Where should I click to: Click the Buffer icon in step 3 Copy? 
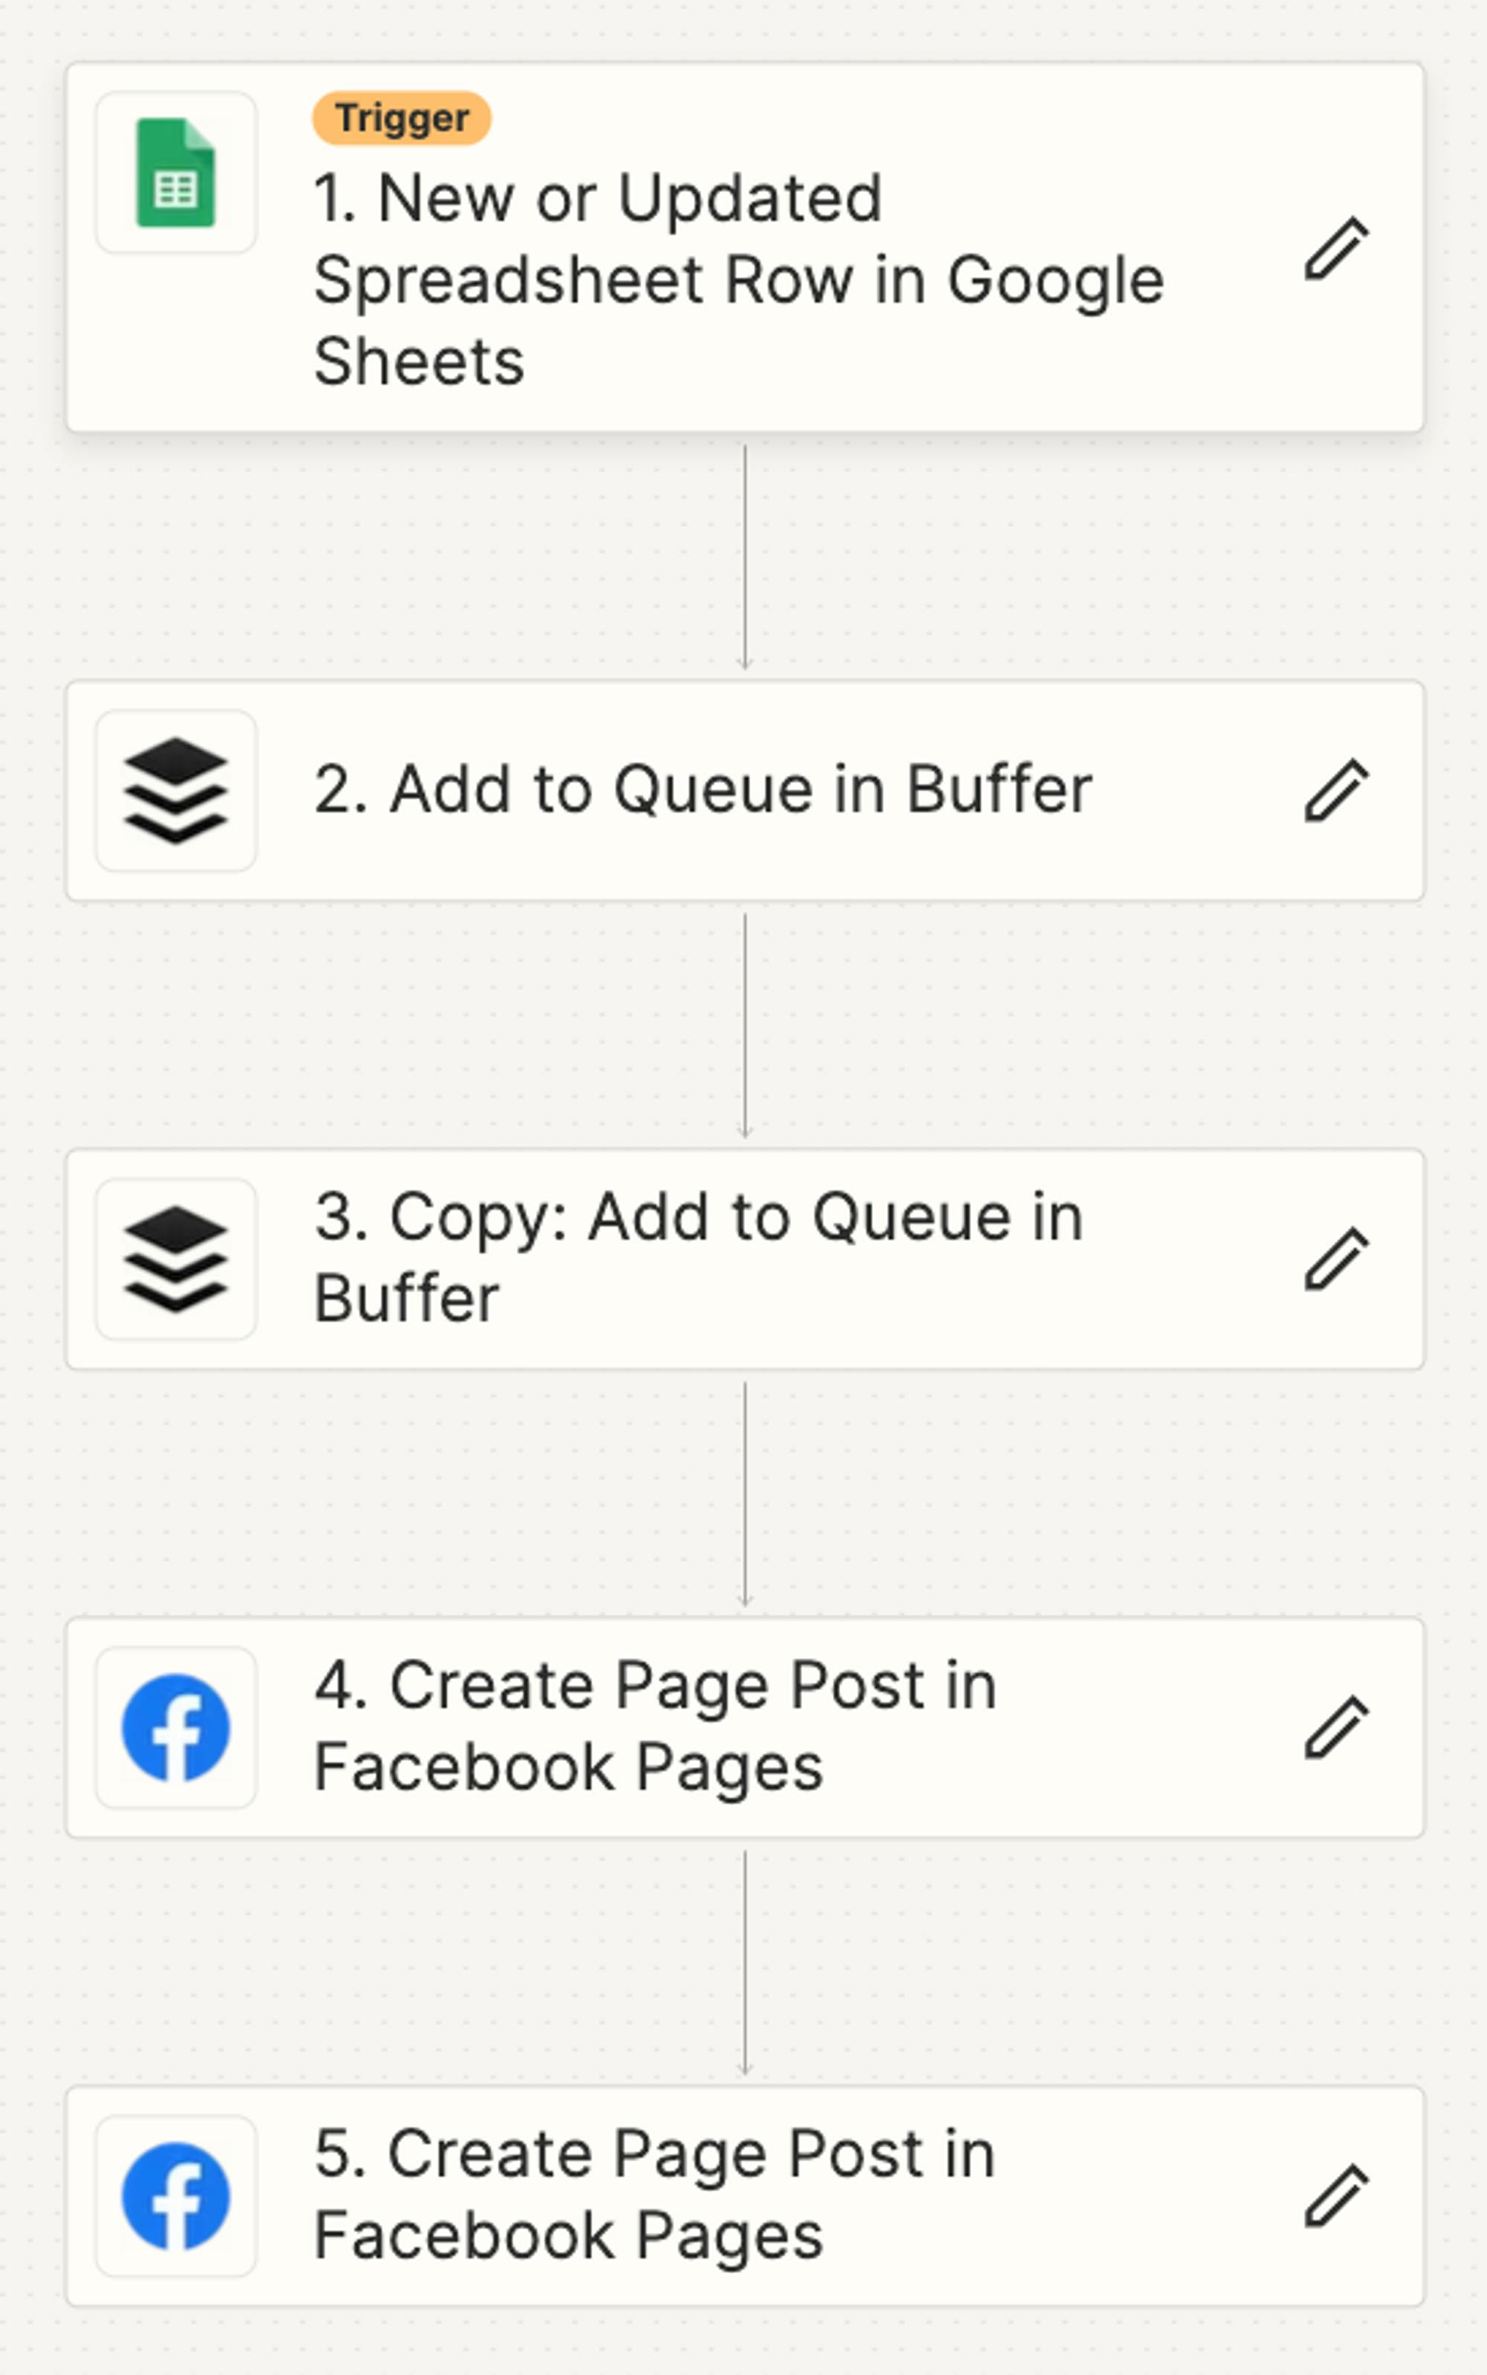click(176, 1259)
